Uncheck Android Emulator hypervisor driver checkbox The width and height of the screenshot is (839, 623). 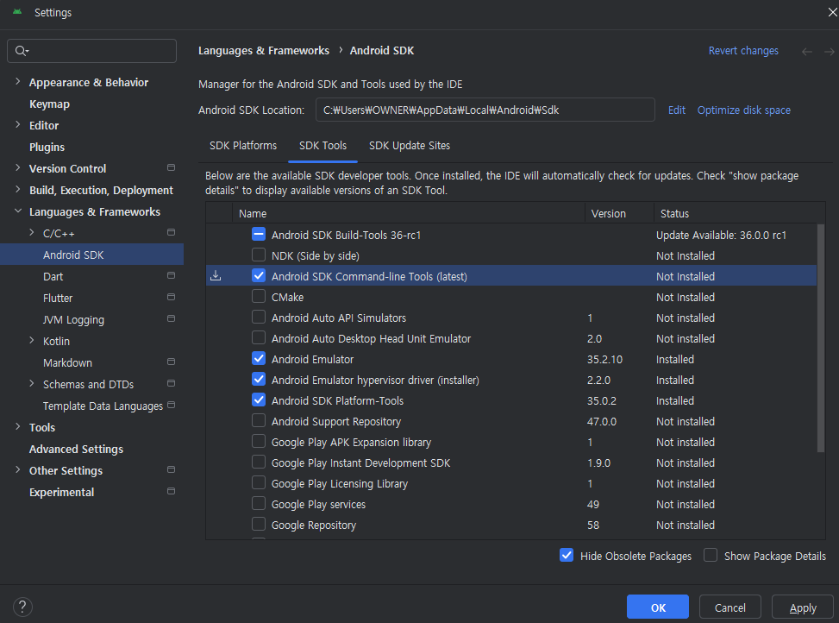click(x=259, y=379)
